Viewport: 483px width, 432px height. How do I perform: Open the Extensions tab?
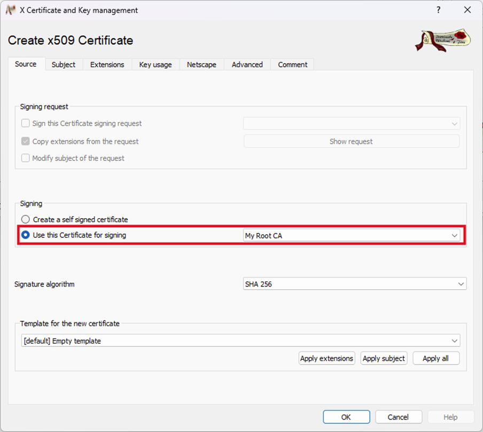(107, 65)
